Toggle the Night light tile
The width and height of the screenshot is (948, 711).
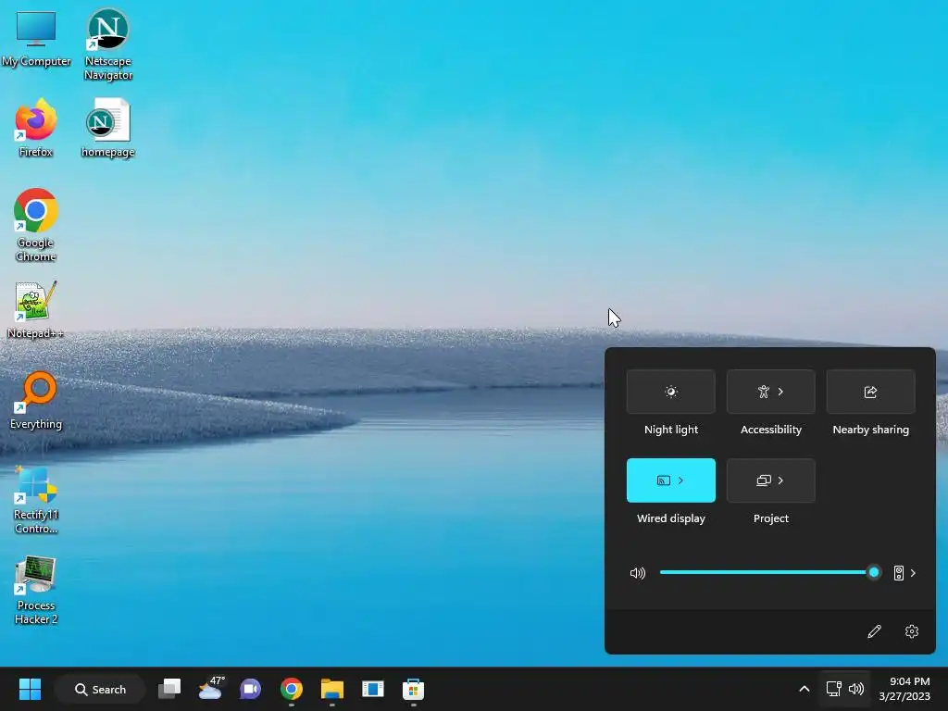[x=671, y=392]
